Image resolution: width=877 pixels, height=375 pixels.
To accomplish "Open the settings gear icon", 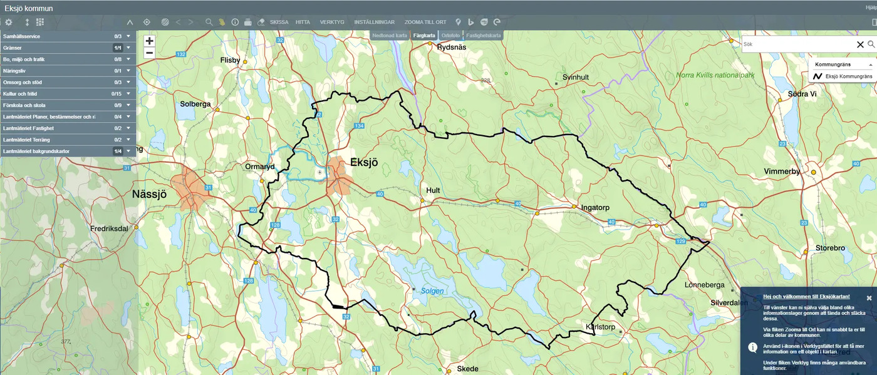I will tap(9, 22).
